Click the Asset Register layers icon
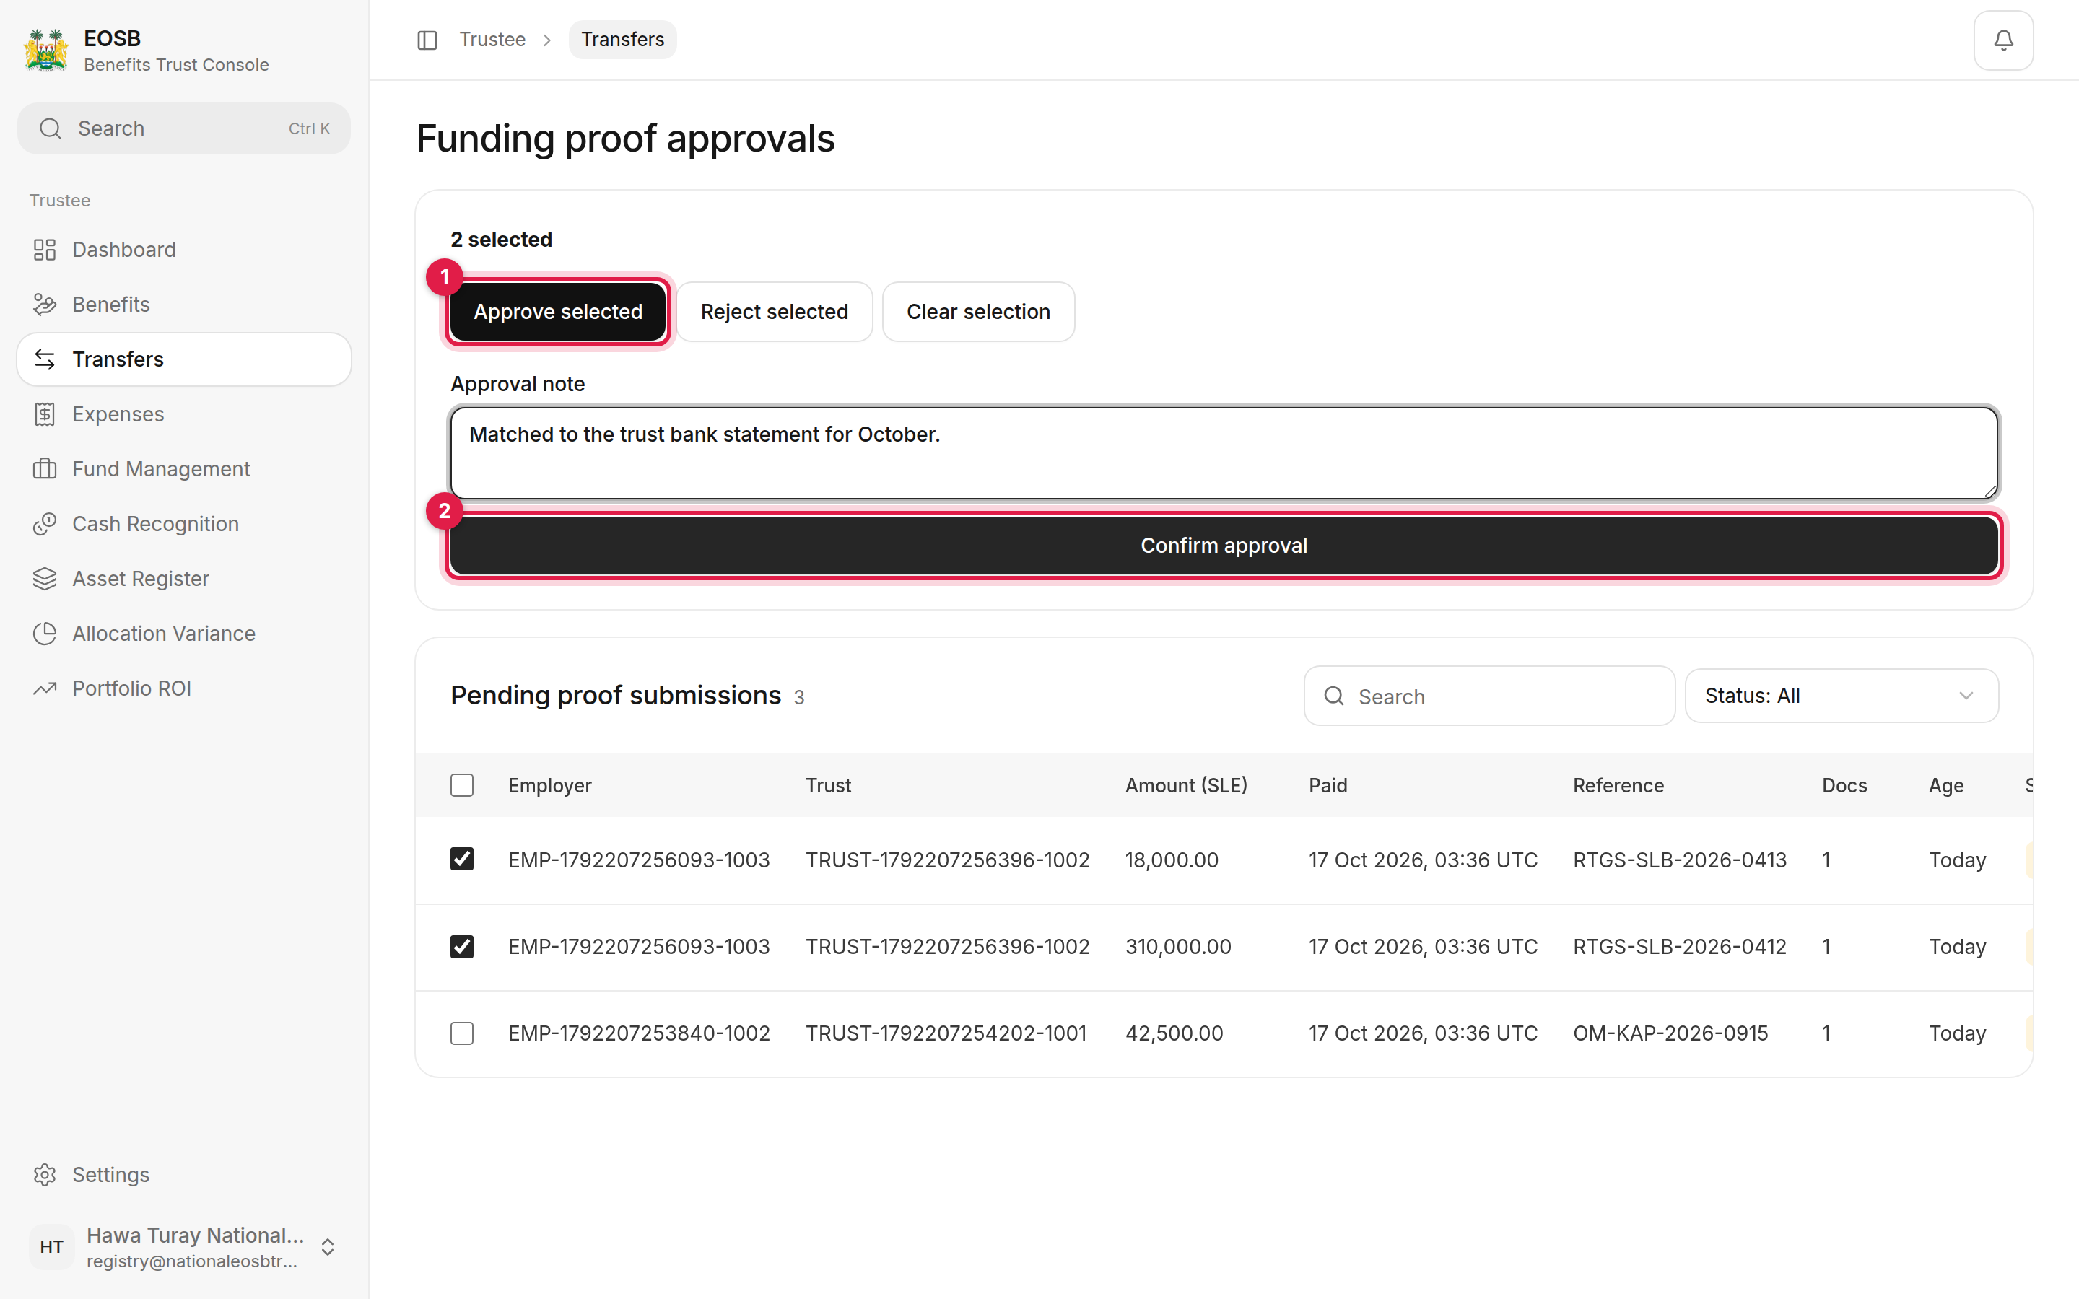Image resolution: width=2079 pixels, height=1299 pixels. pos(45,579)
